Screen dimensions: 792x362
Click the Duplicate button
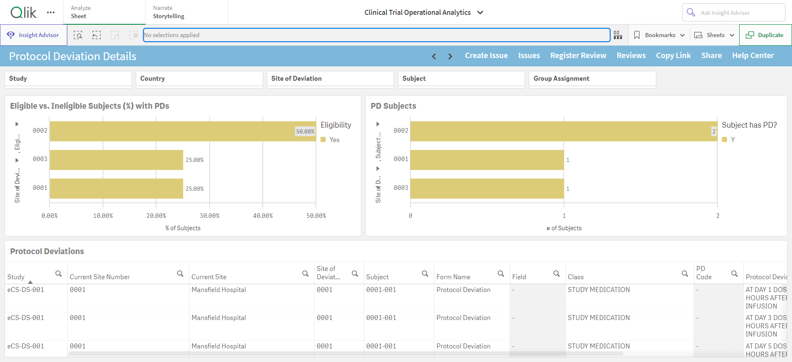tap(765, 35)
